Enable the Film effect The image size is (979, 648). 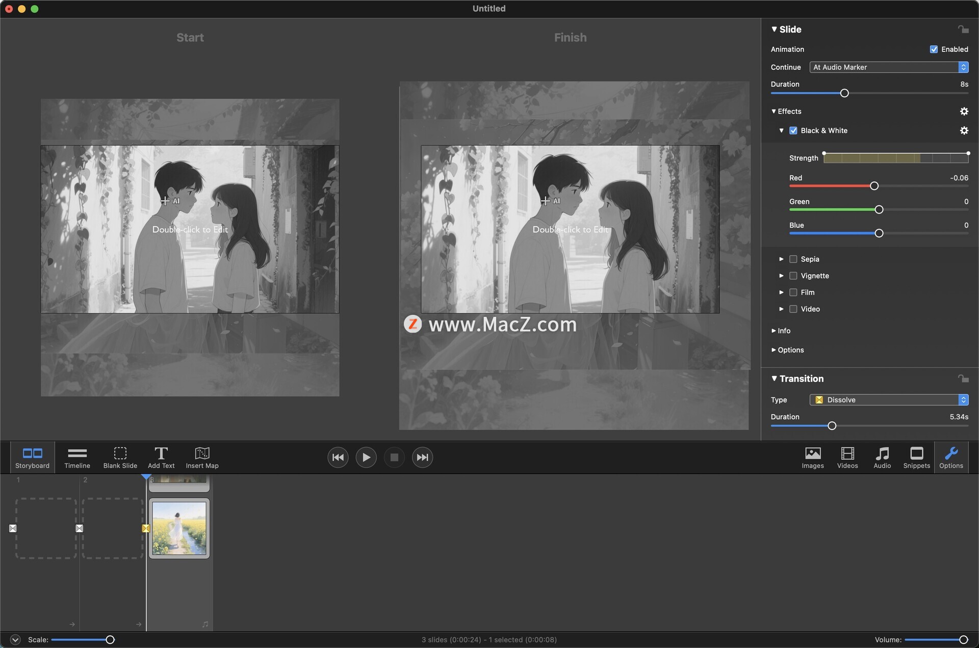(793, 292)
